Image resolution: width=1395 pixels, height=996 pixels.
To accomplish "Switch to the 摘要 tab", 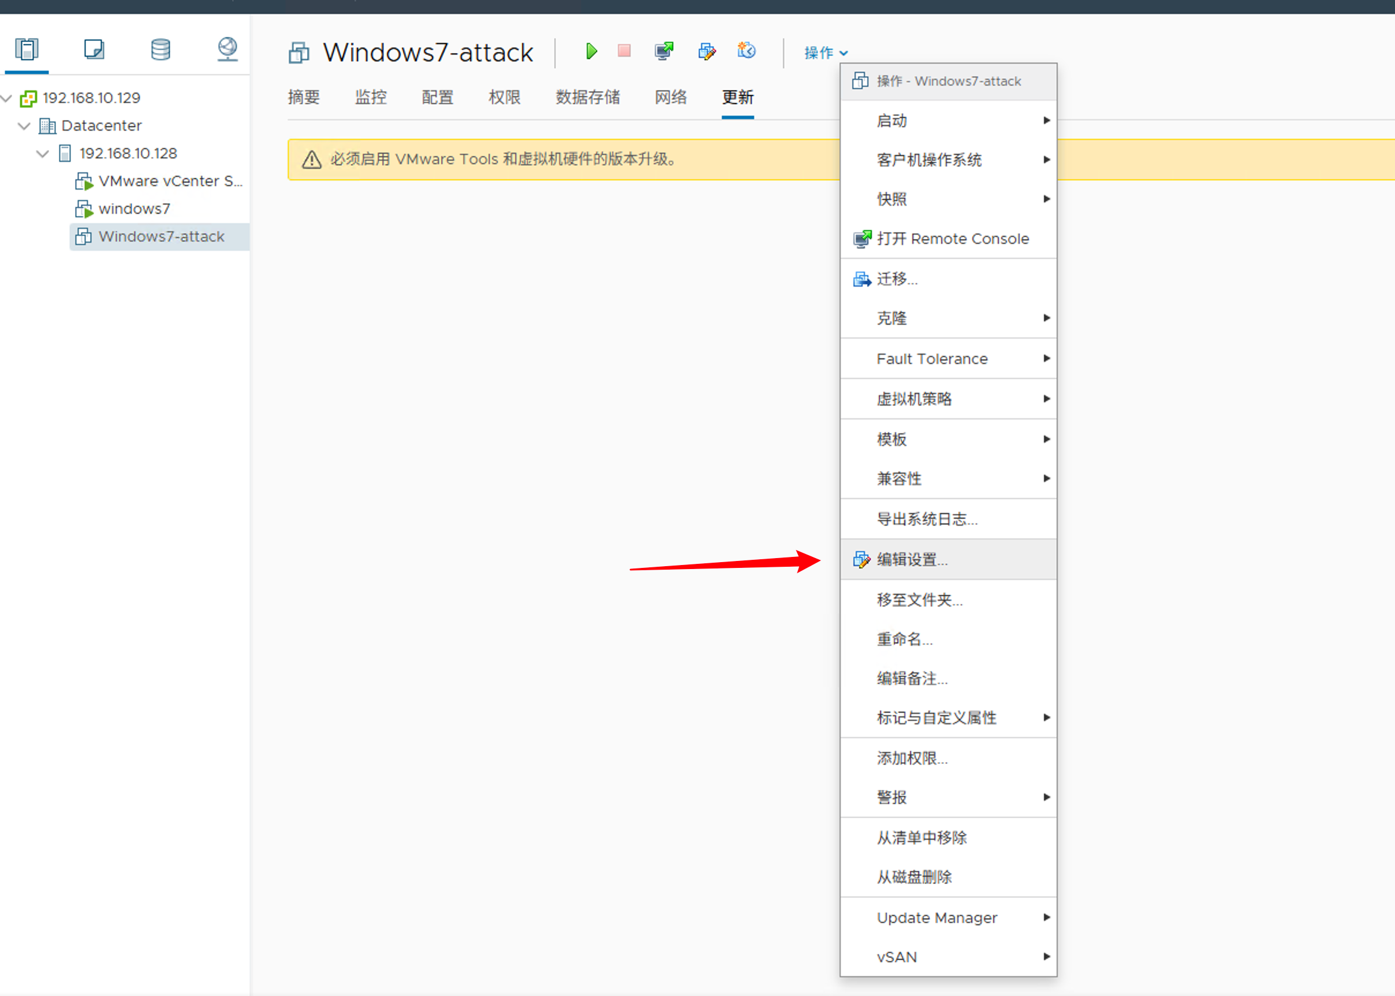I will point(303,97).
